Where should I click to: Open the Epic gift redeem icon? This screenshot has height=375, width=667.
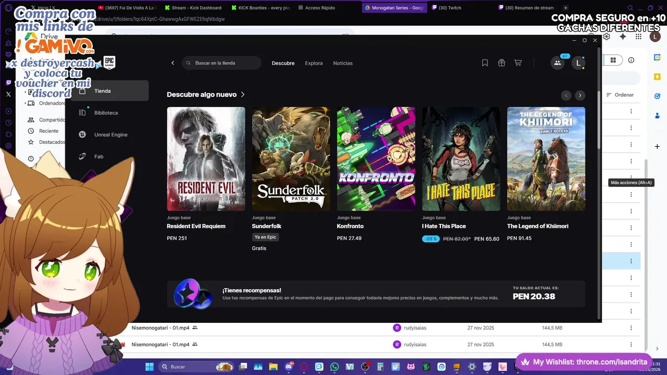[x=501, y=63]
